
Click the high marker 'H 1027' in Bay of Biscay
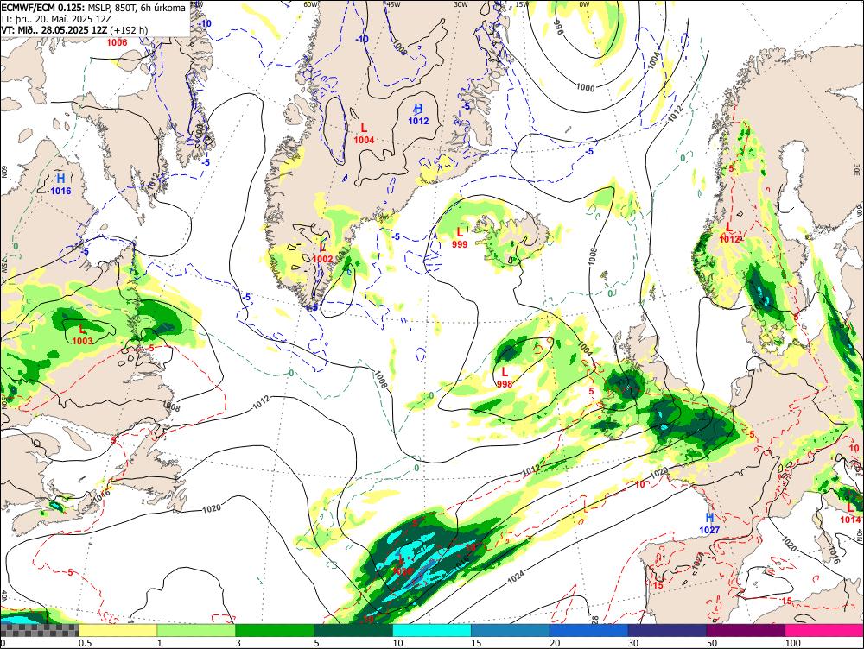click(x=709, y=524)
